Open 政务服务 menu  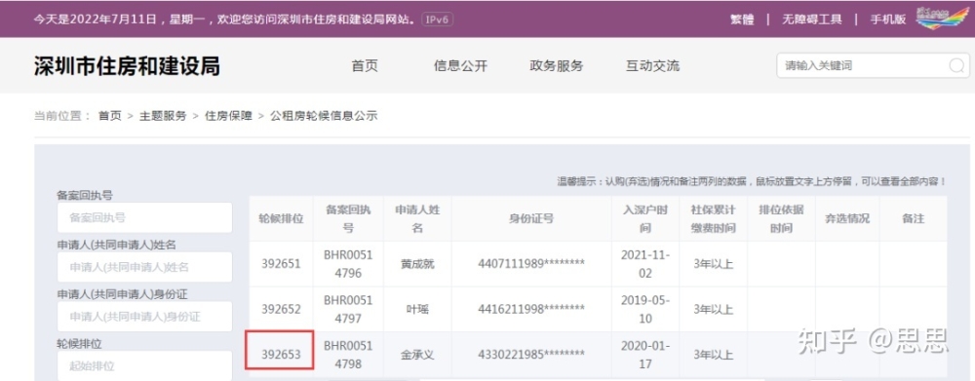557,66
